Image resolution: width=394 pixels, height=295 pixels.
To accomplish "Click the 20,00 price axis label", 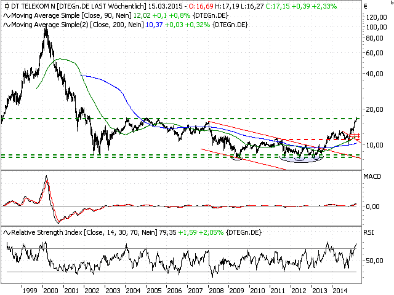I will click(374, 109).
